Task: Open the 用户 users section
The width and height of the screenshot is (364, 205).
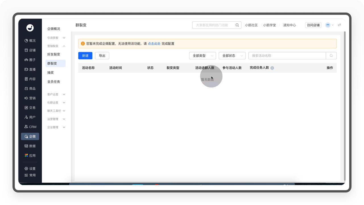Action: (x=30, y=117)
